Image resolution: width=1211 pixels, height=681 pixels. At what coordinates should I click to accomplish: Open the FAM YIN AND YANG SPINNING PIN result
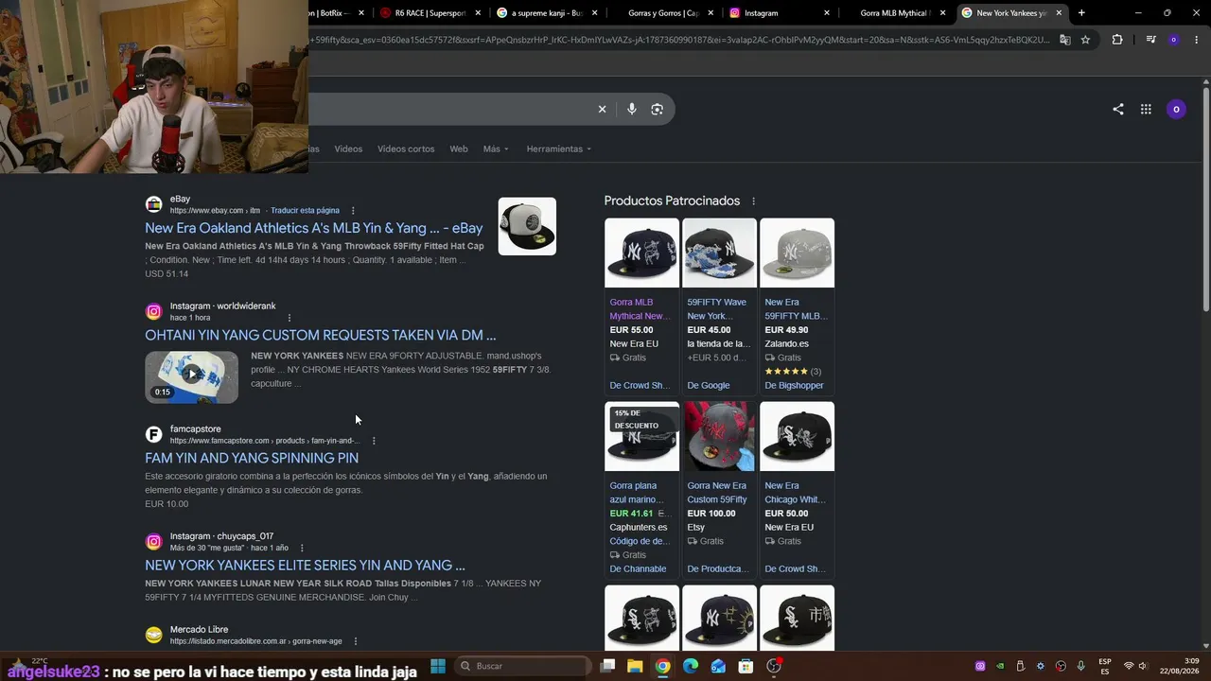[x=252, y=458]
